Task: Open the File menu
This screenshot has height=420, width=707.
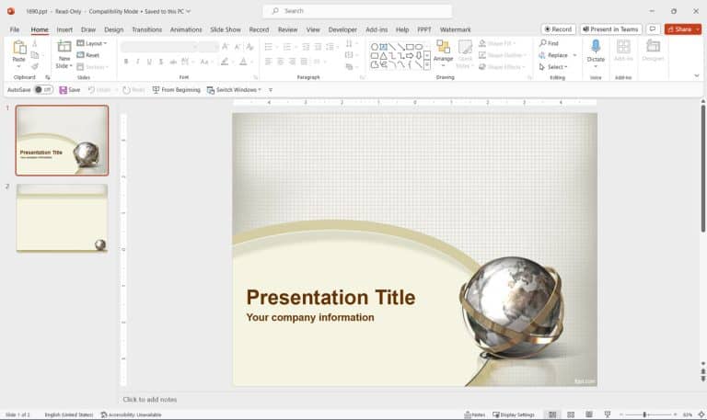Action: (x=15, y=29)
